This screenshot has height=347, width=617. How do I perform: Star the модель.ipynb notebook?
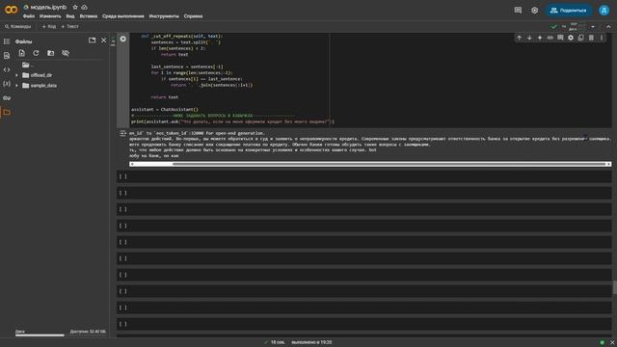(75, 7)
